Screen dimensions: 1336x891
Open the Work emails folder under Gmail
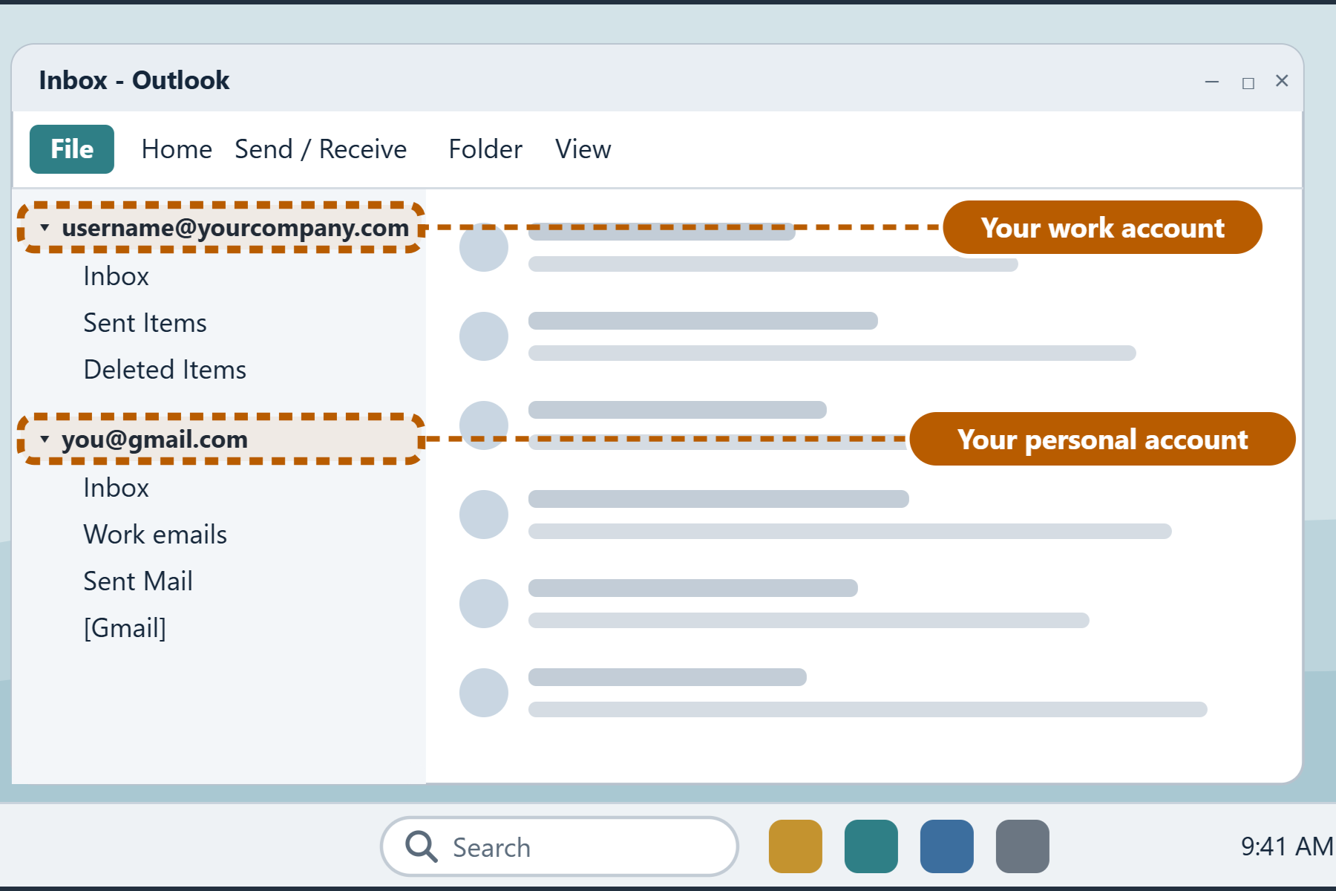[x=155, y=535]
